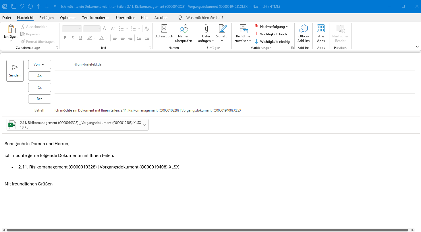Click the Senden send button

pos(15,71)
